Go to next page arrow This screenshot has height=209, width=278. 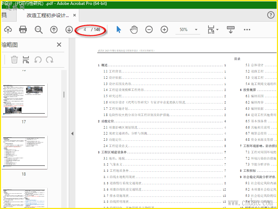69,30
